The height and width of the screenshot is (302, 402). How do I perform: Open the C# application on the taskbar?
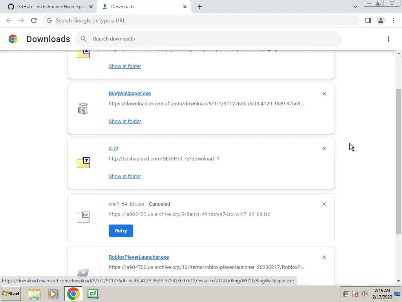pyautogui.click(x=93, y=294)
